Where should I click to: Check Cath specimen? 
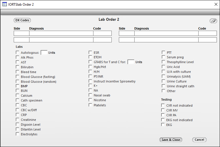pos(17,100)
